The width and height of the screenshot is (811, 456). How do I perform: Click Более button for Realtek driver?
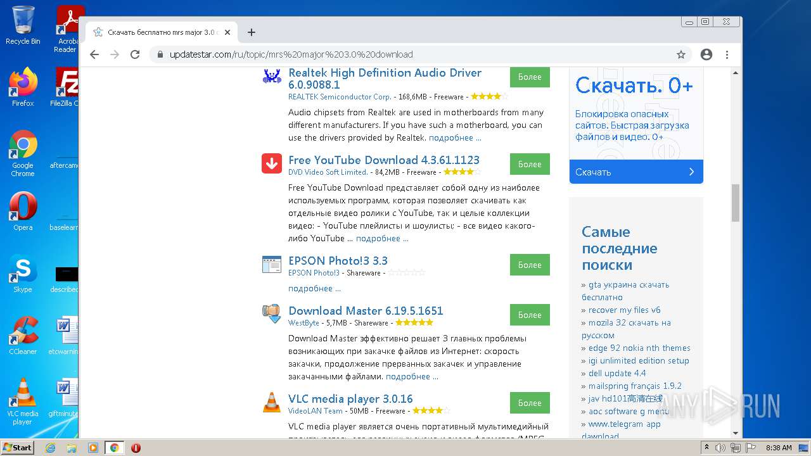[530, 77]
